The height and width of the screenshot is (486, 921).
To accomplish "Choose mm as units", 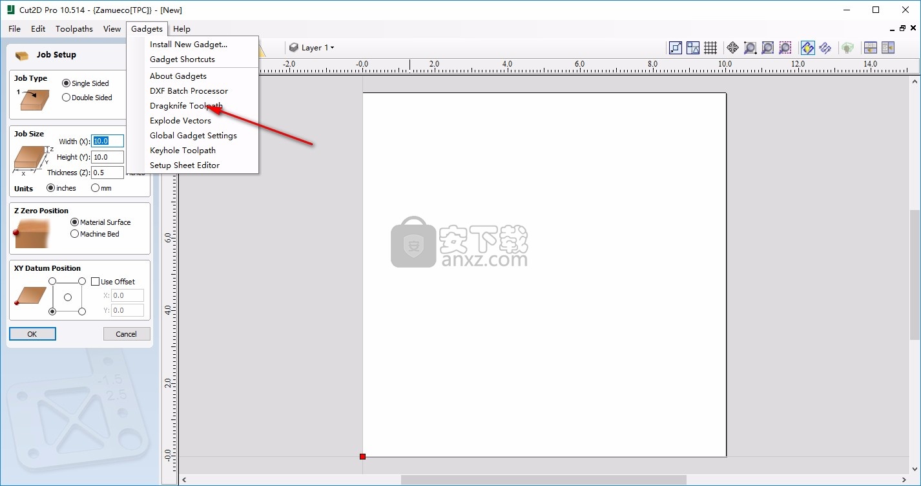I will 96,188.
